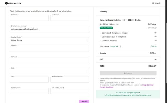
Task: Click the Optimizes & Compresses Images checkmark
Action: point(100,33)
